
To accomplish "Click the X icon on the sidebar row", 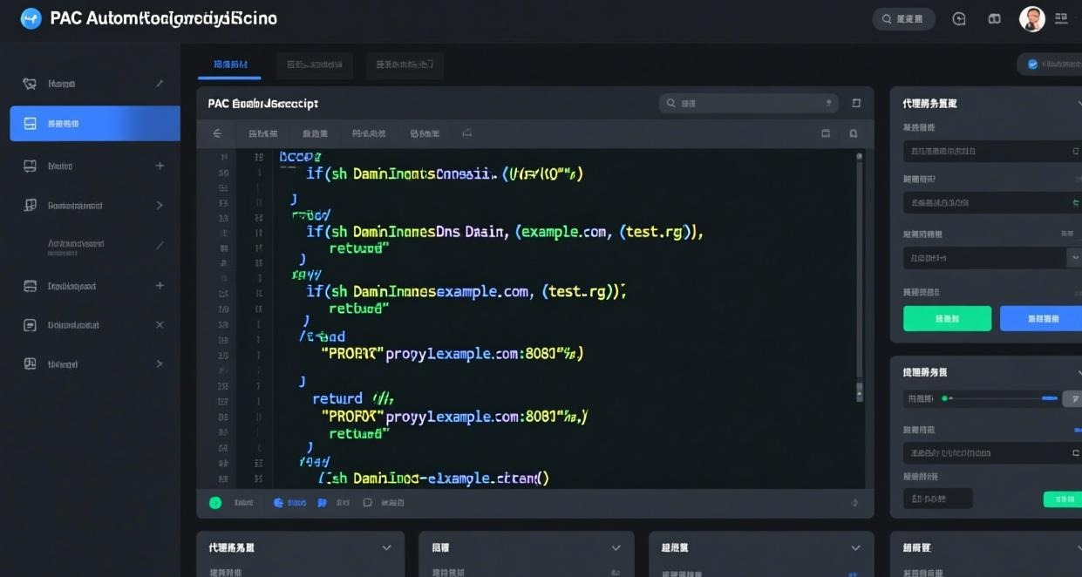I will [160, 325].
